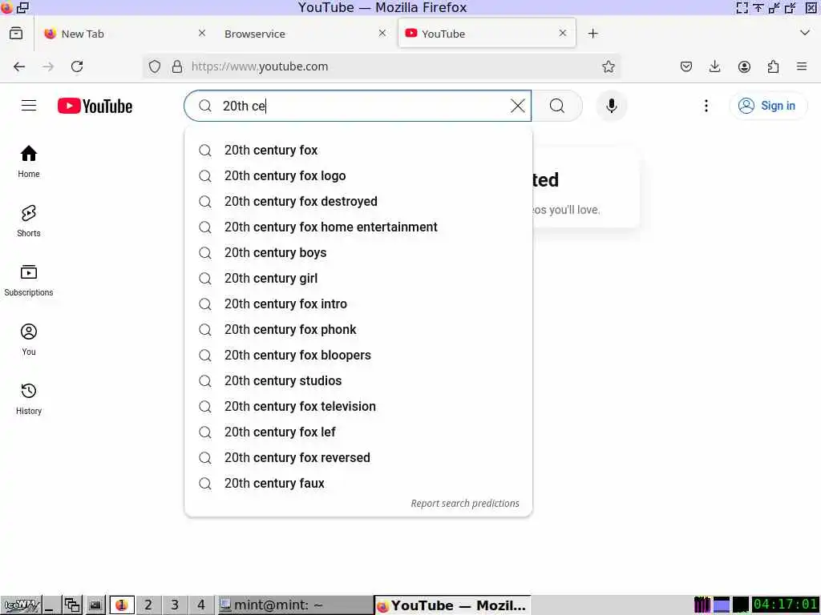This screenshot has height=615, width=821.
Task: Open the IceWM start menu button
Action: (x=21, y=605)
